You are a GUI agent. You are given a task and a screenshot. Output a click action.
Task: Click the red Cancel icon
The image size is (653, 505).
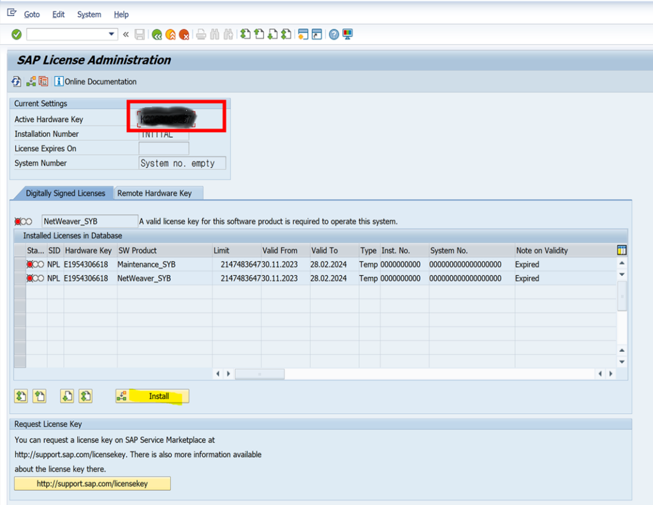[x=184, y=34]
